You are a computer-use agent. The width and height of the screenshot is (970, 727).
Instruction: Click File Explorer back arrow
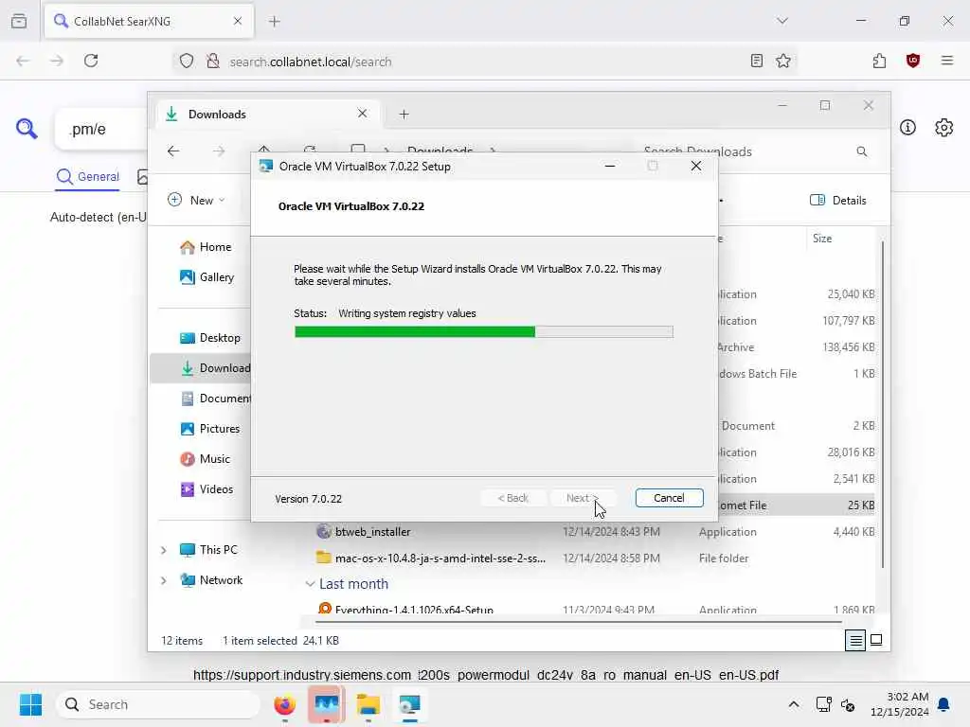point(173,151)
